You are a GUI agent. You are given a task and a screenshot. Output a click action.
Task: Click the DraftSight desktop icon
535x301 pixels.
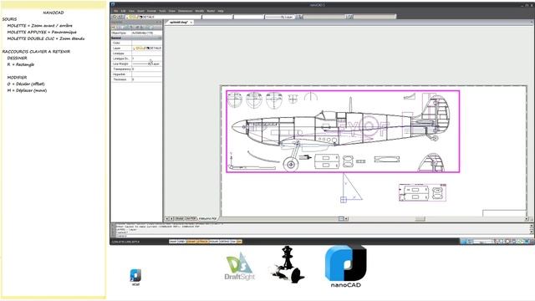point(240,266)
